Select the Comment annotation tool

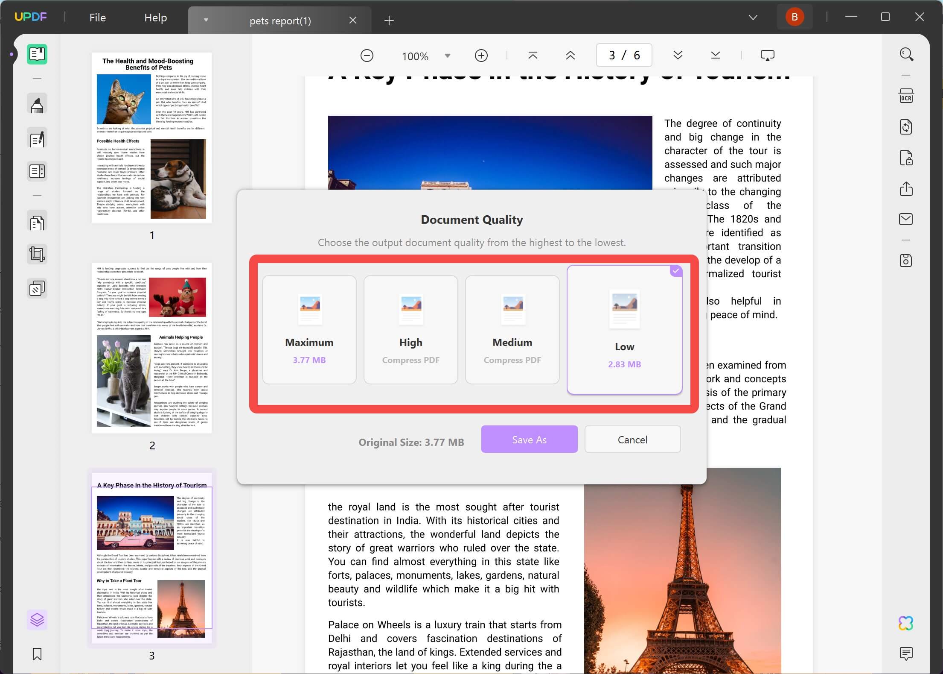pos(37,103)
